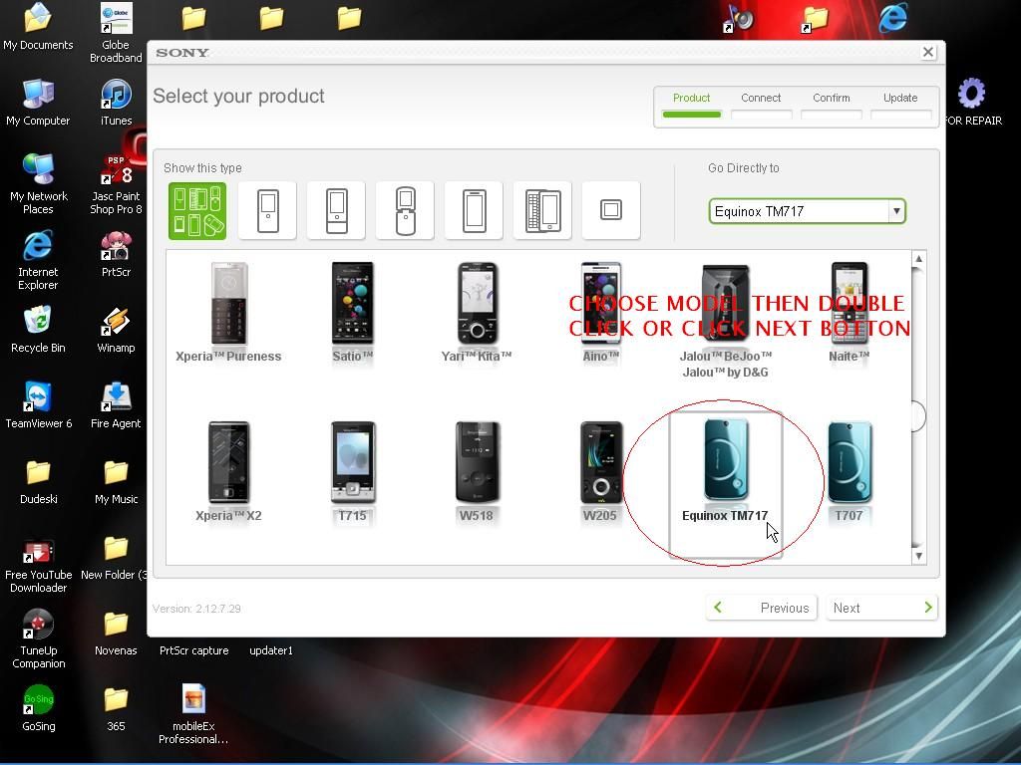This screenshot has width=1021, height=765.
Task: Filter by candybar phone type
Action: tap(267, 210)
